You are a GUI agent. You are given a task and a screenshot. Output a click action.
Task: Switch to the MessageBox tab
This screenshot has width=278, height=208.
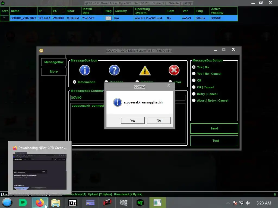[54, 62]
